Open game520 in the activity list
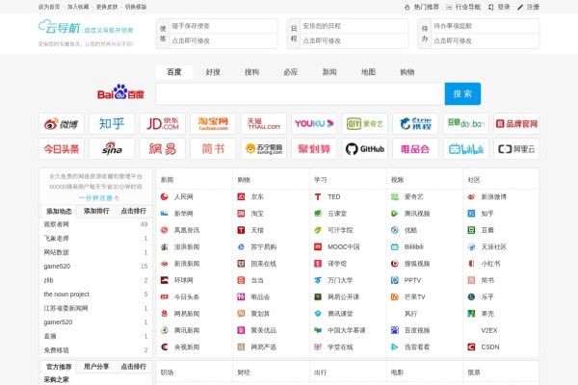Viewport: 578px width, 385px height. tap(57, 266)
